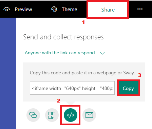Click the chevron beside the respond link setting
Viewport: 152px width, 129px height.
[x=102, y=53]
